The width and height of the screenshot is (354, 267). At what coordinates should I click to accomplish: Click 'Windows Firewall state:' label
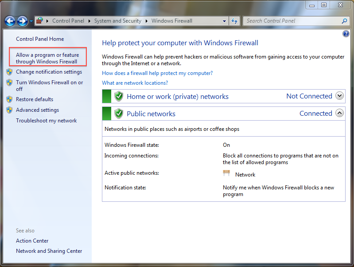tap(132, 145)
